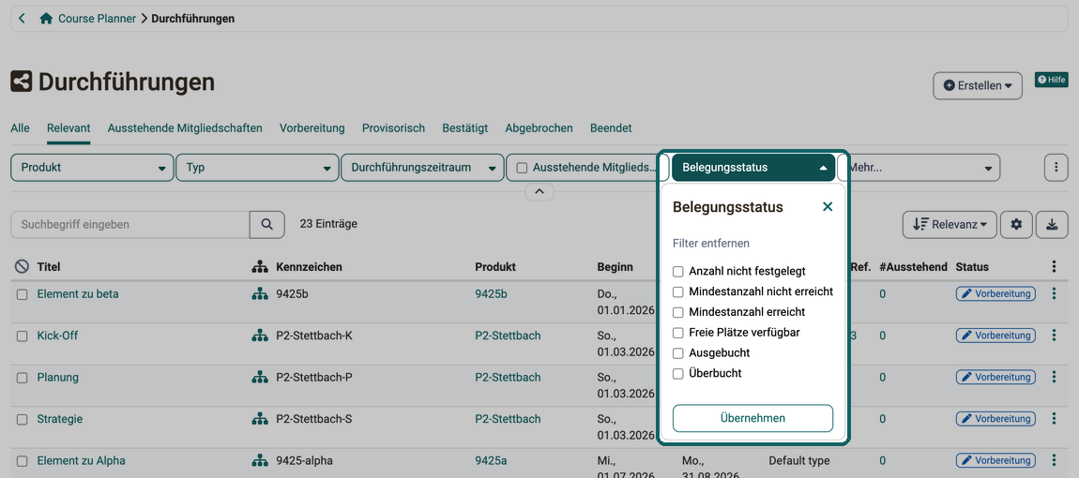1079x478 pixels.
Task: Collapse the Belegungsstatus filter button
Action: pos(753,167)
